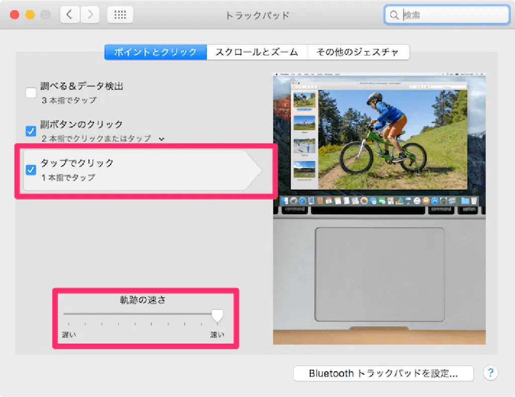Enable the 調べる&データ検出 checkbox
Screen dimensions: 515x397
(31, 93)
